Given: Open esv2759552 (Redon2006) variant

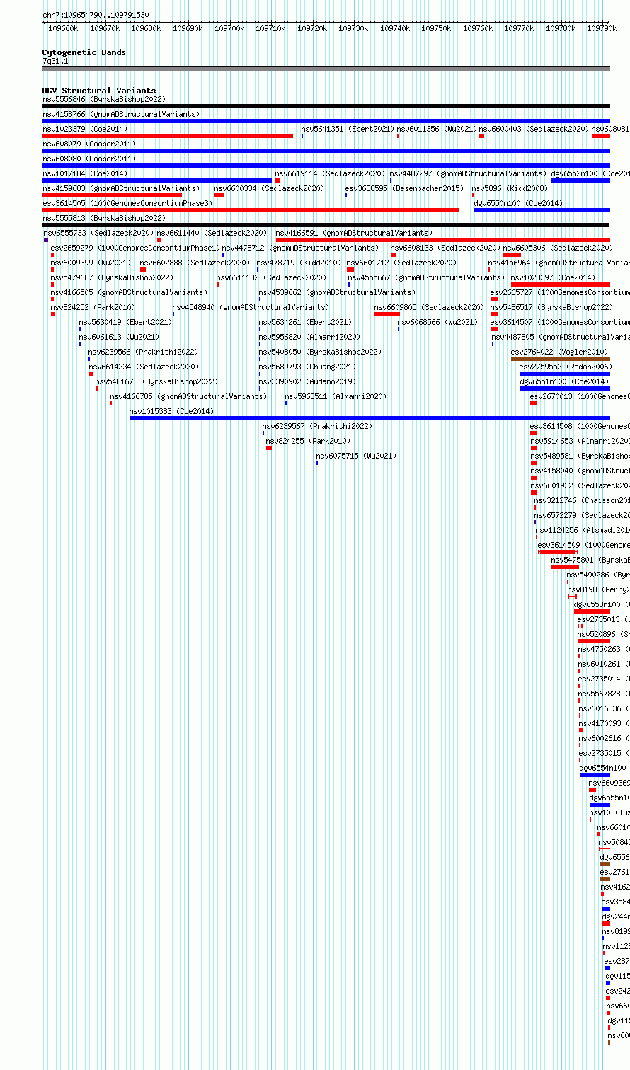Looking at the screenshot, I should 565,367.
